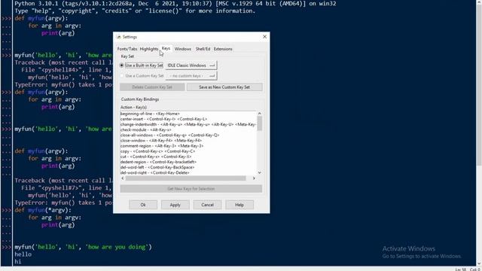Click key bindings horizontal scroll-right arrow
This screenshot has height=271, width=482.
[x=254, y=178]
